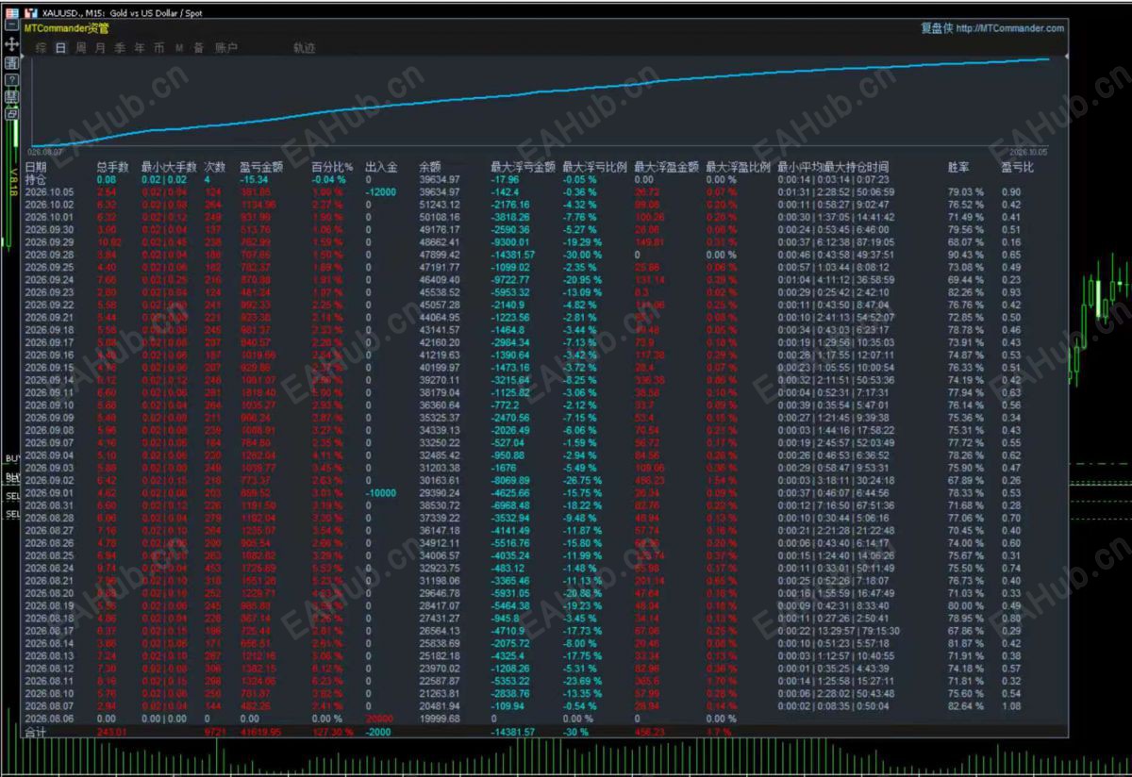The width and height of the screenshot is (1132, 777).
Task: Switch to the 轨迹 track tab
Action: [x=304, y=48]
